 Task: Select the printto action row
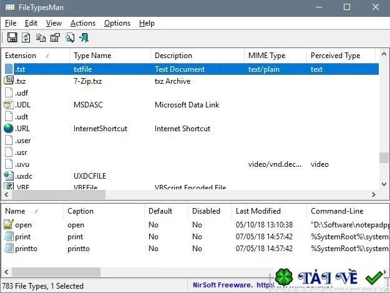coord(195,249)
